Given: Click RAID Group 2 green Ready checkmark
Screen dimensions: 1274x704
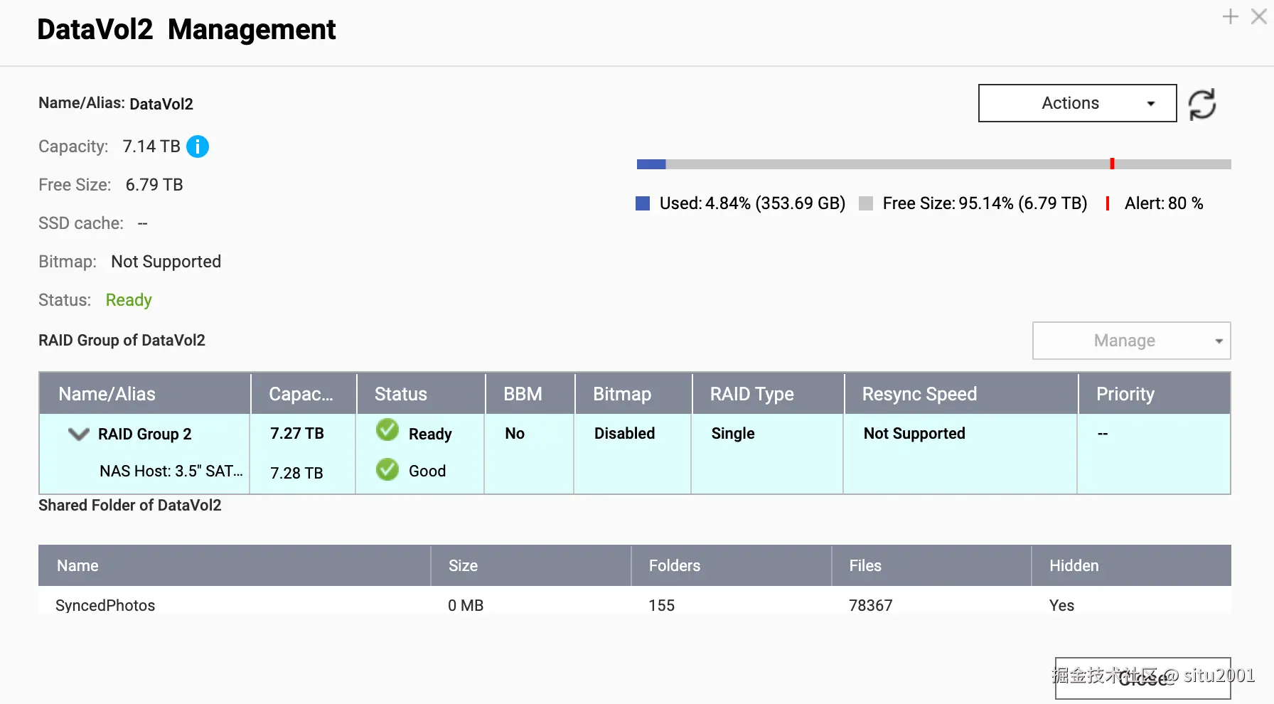Looking at the screenshot, I should tap(387, 430).
